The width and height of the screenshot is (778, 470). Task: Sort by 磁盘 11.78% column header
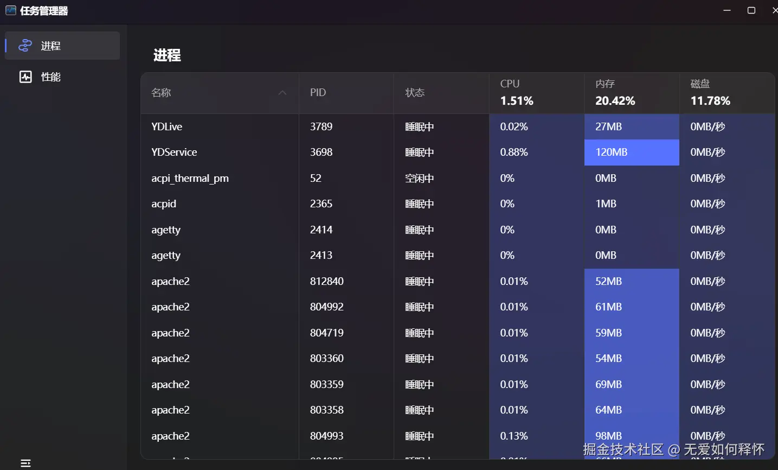click(x=727, y=93)
